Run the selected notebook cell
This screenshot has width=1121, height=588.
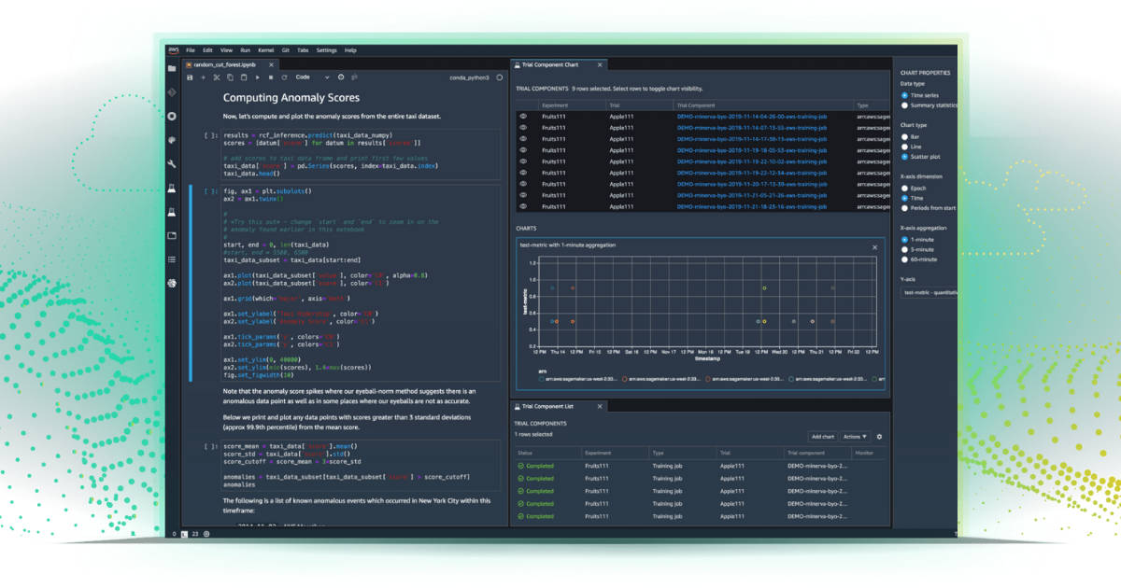pos(257,77)
